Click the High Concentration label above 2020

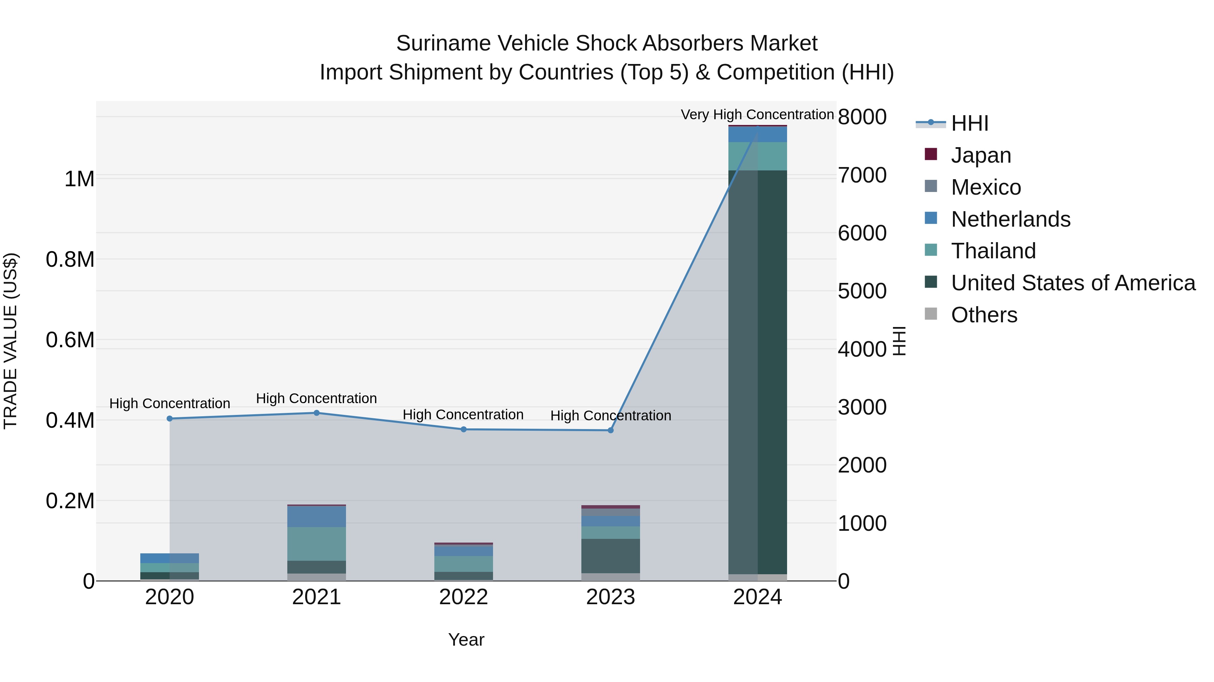pos(170,403)
